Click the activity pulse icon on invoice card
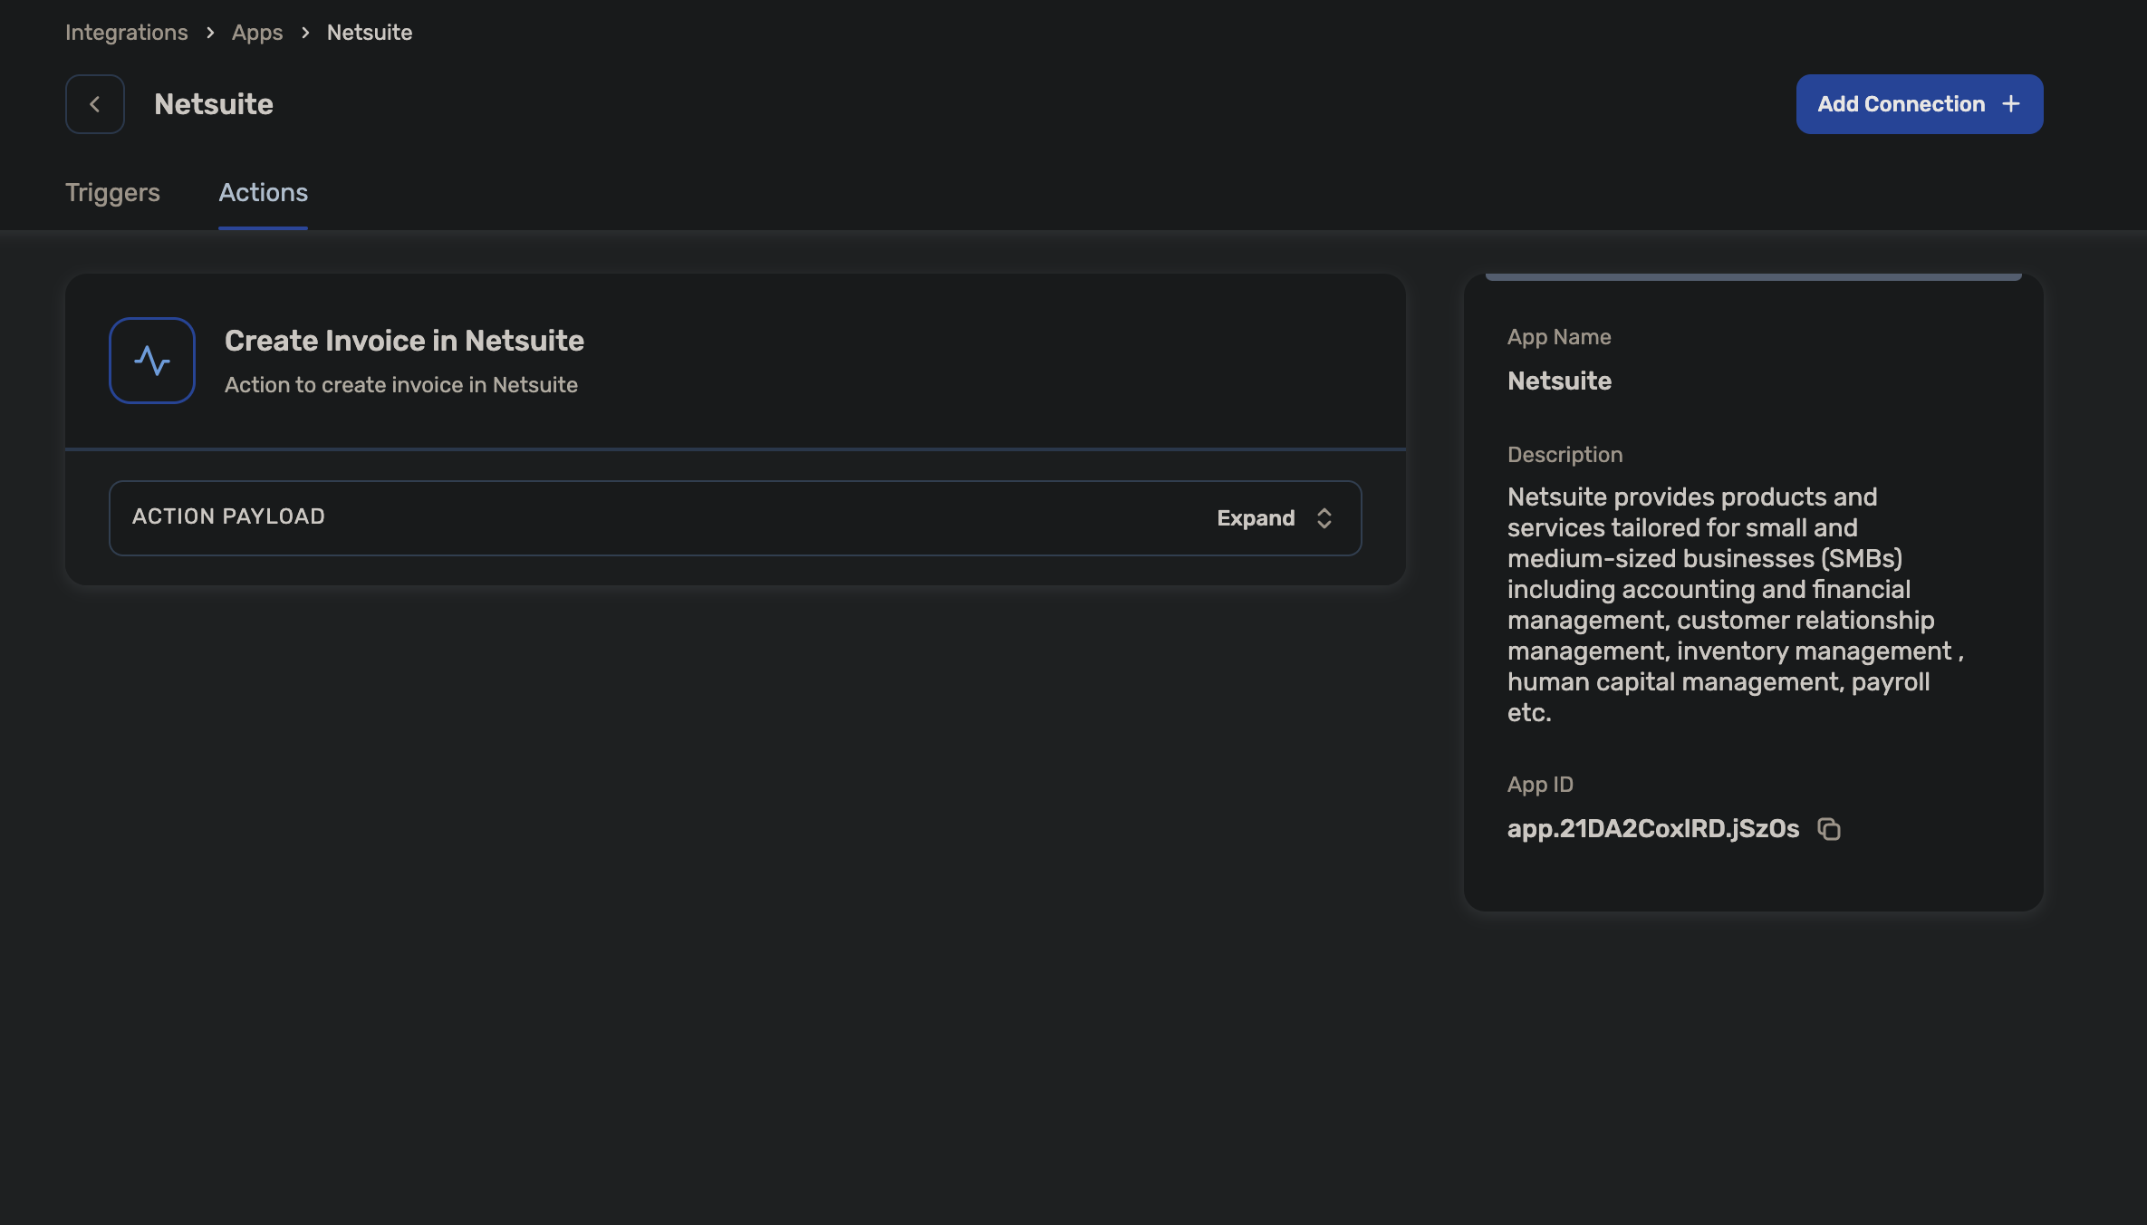 click(x=152, y=361)
